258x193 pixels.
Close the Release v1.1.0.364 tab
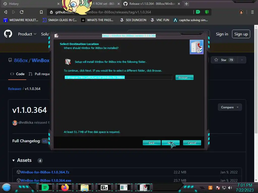pyautogui.click(x=179, y=4)
